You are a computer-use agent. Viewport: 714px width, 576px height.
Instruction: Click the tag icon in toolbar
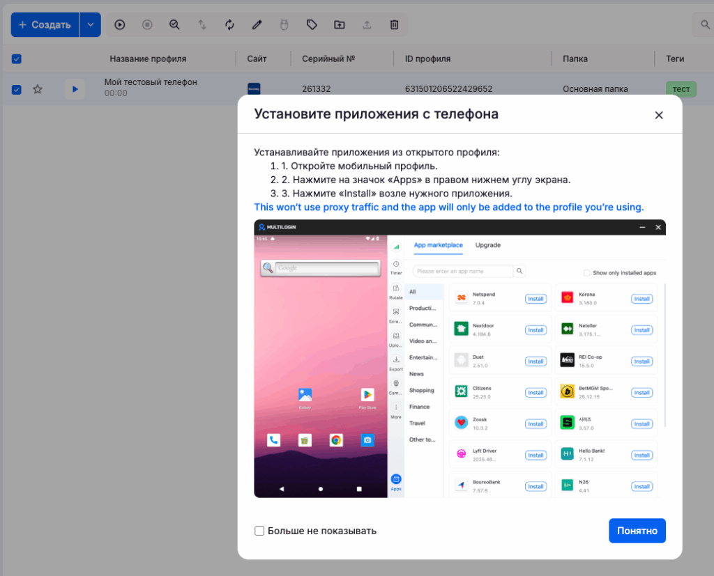(312, 24)
